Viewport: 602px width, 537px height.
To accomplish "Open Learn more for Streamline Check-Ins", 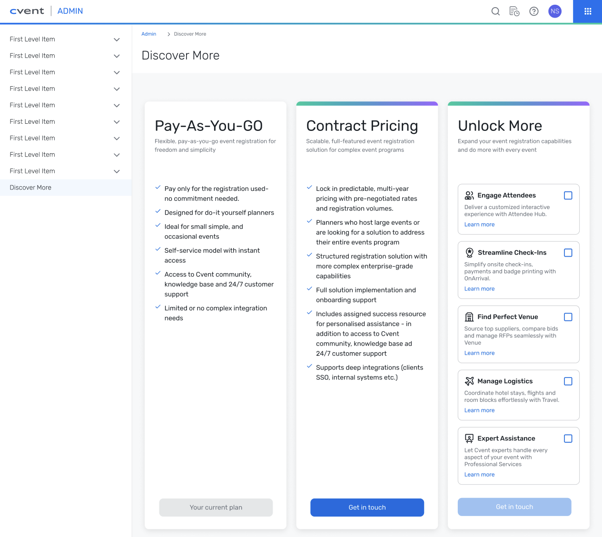I will pyautogui.click(x=479, y=289).
